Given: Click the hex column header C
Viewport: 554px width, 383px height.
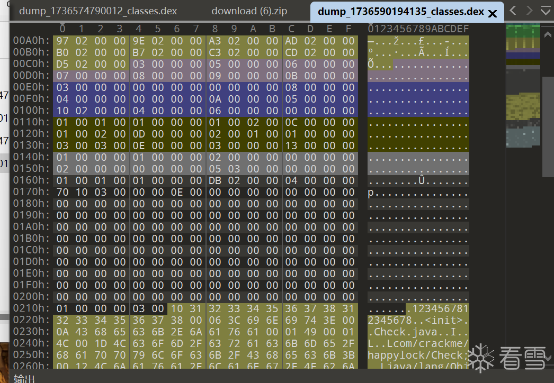Looking at the screenshot, I should pos(291,29).
